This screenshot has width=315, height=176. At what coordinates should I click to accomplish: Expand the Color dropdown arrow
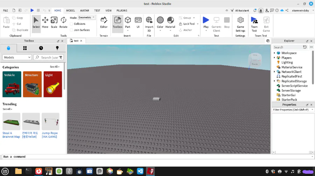[160, 31]
